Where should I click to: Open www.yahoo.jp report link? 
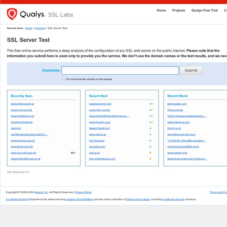coord(98,134)
